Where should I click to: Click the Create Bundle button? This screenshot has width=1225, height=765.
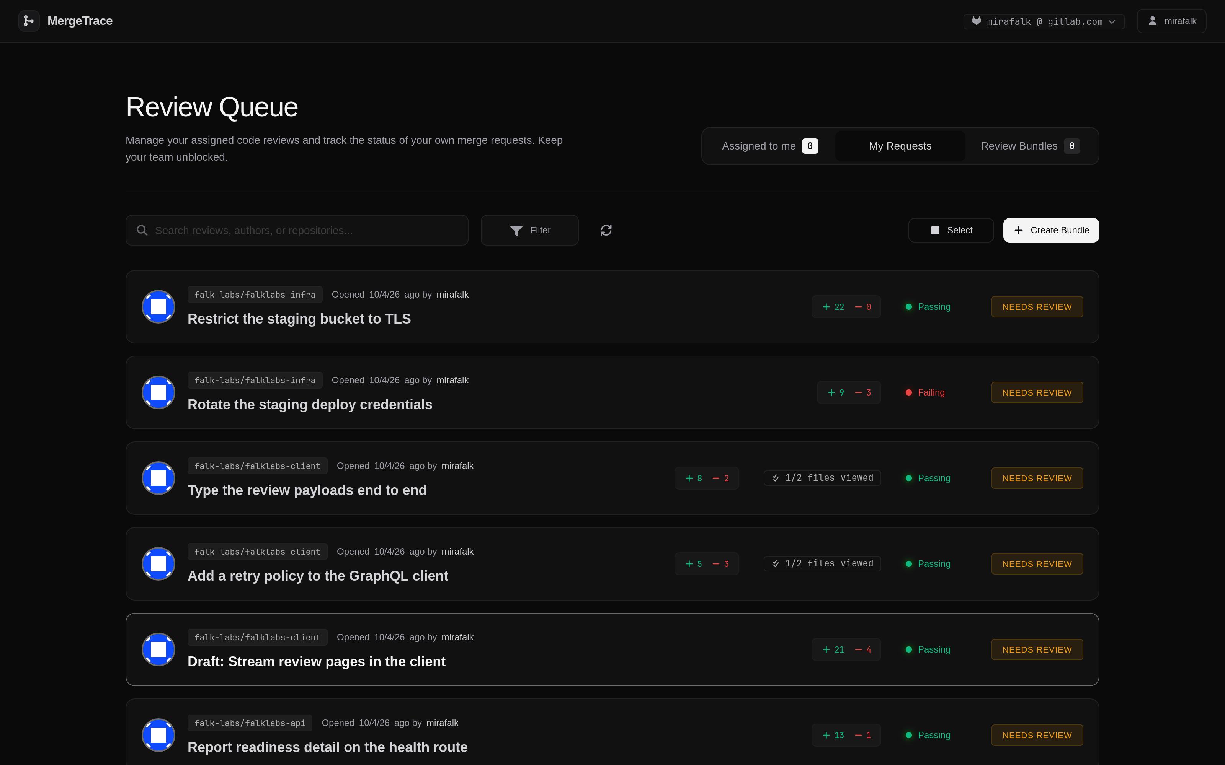click(x=1051, y=230)
